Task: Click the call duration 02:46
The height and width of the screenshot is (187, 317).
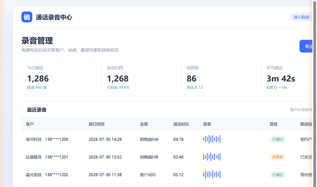Action: point(178,157)
